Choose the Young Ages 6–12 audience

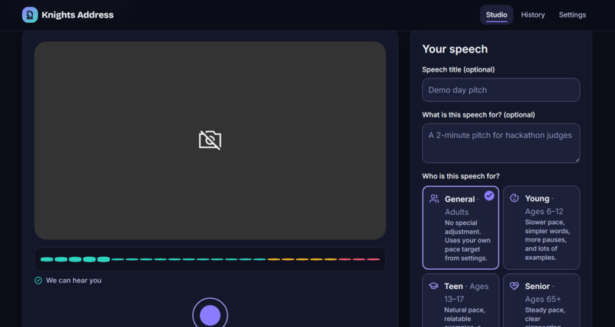point(541,228)
